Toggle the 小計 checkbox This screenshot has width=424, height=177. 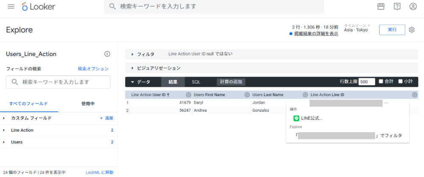[401, 81]
